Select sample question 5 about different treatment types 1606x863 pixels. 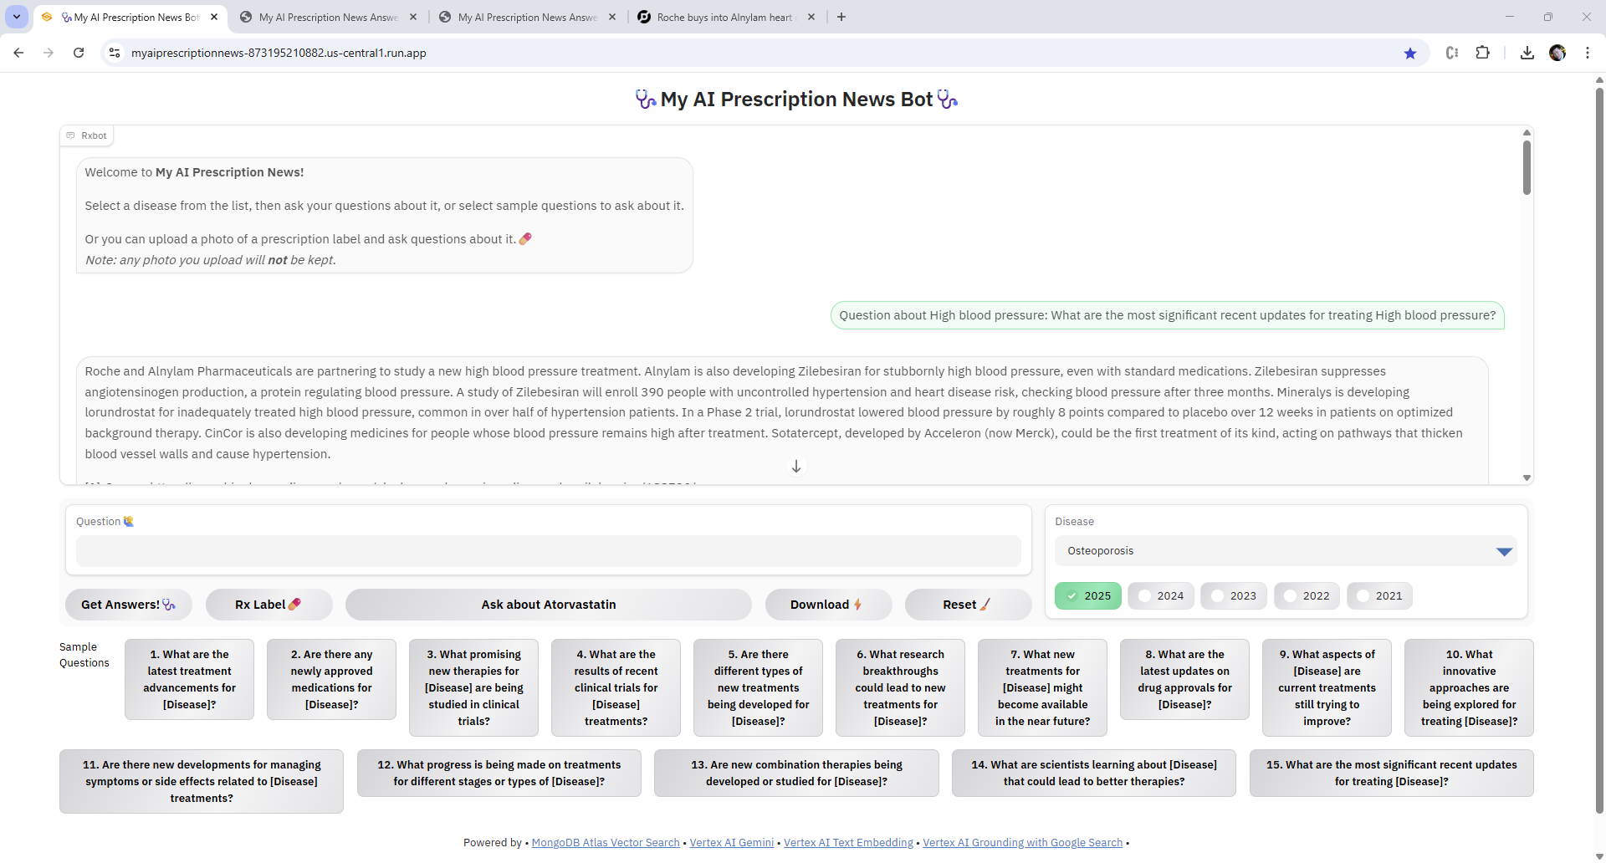pos(758,687)
